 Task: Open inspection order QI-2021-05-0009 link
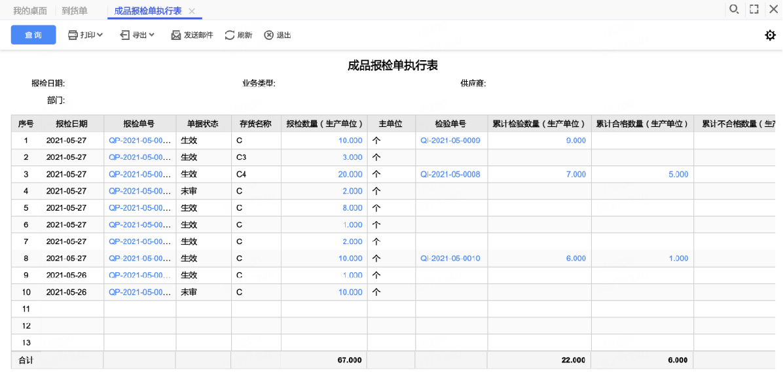(450, 140)
